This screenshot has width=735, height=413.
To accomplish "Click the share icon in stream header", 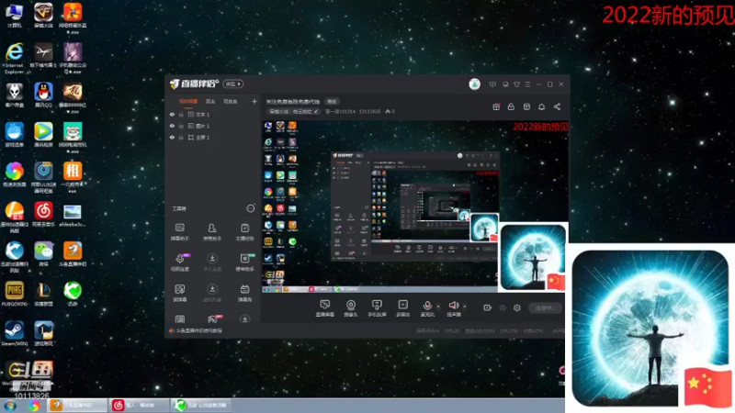I will tap(557, 106).
